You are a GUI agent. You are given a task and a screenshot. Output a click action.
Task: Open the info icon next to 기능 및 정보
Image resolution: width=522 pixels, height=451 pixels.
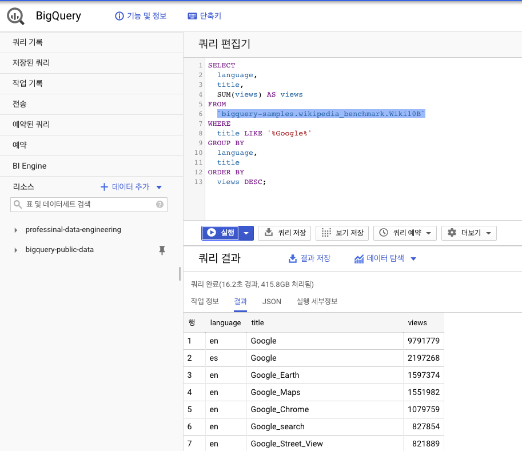119,16
